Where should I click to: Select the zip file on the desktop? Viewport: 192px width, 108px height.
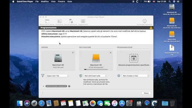172,48
